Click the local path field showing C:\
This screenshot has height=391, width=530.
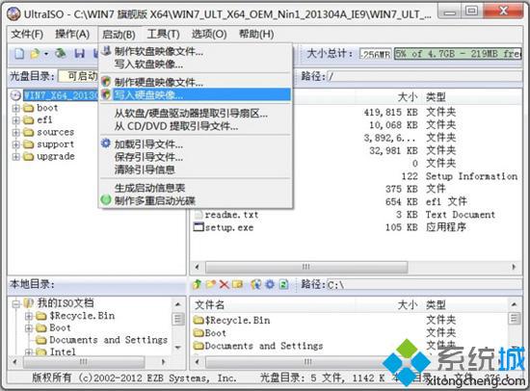point(424,285)
